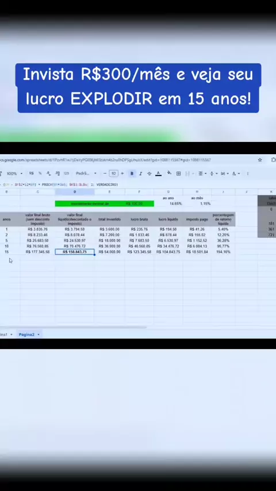Viewport: 276px width, 491px height.
Task: Open the text color picker
Action: coord(158,174)
